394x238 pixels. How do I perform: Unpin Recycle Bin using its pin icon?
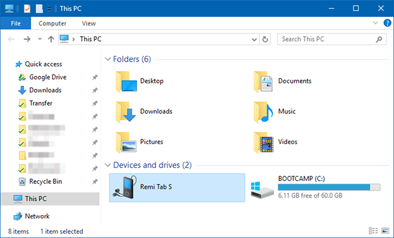click(x=95, y=182)
